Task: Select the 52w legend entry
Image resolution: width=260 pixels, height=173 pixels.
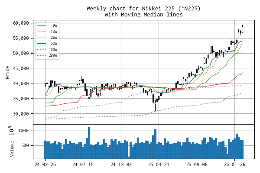Action: click(x=47, y=44)
